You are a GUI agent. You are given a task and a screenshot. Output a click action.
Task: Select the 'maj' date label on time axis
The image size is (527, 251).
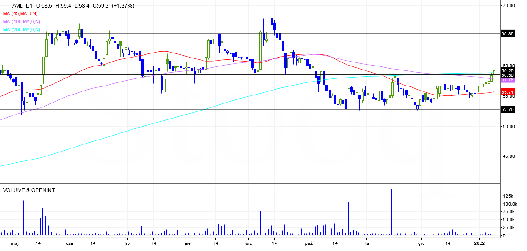[x=15, y=243]
